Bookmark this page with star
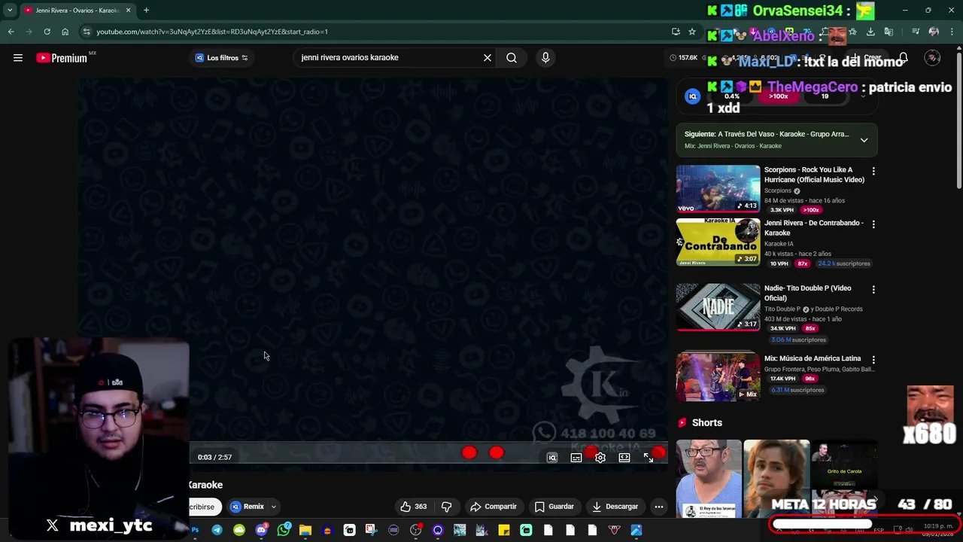 point(692,32)
